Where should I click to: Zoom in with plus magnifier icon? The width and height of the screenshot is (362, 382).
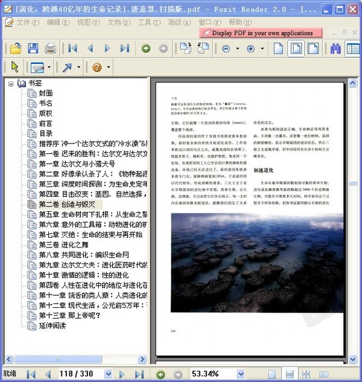pyautogui.click(x=250, y=49)
